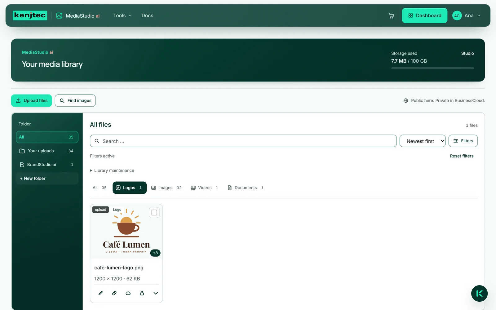Viewport: 496px width, 310px height.
Task: Switch to the Images tab
Action: (x=166, y=188)
